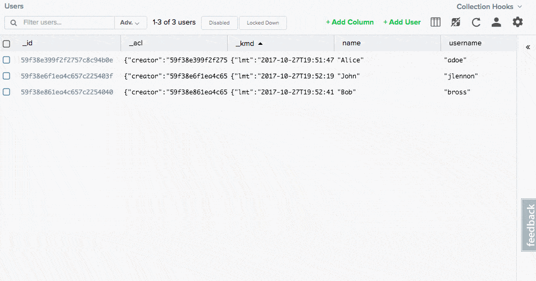The image size is (536, 281).
Task: Select all rows with header checkbox
Action: tap(6, 44)
